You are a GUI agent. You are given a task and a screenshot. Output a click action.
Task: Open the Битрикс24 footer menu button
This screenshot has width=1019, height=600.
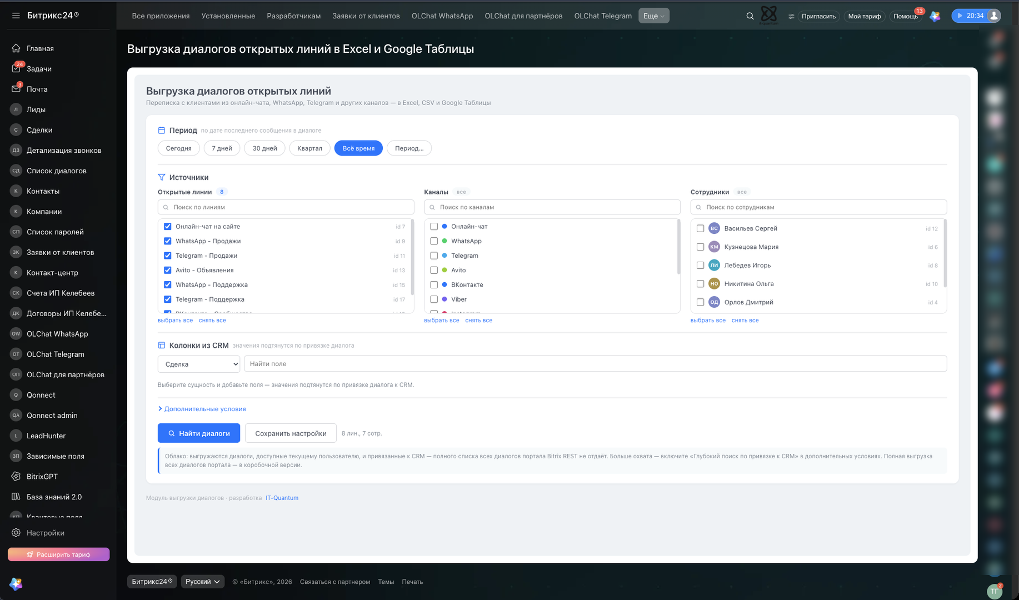tap(152, 582)
